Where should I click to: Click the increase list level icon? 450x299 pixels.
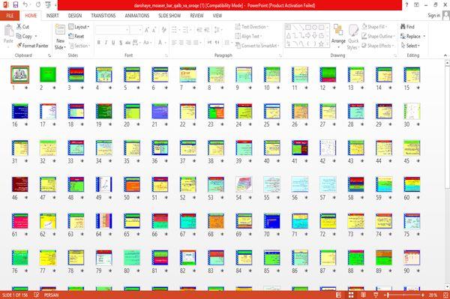(x=207, y=30)
